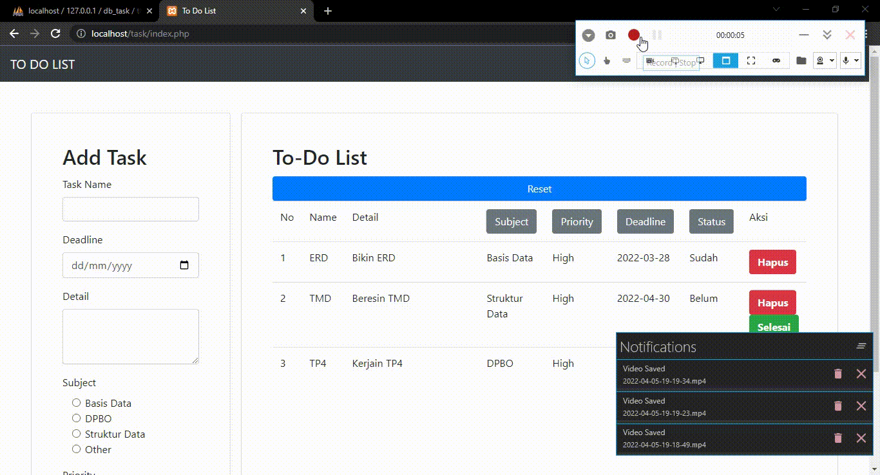This screenshot has height=475, width=880.
Task: Click the microphone icon in the recorder
Action: pyautogui.click(x=847, y=61)
